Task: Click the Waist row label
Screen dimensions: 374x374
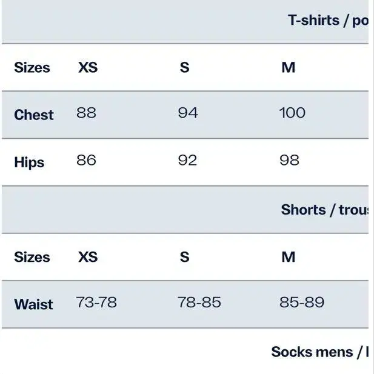Action: click(x=34, y=304)
